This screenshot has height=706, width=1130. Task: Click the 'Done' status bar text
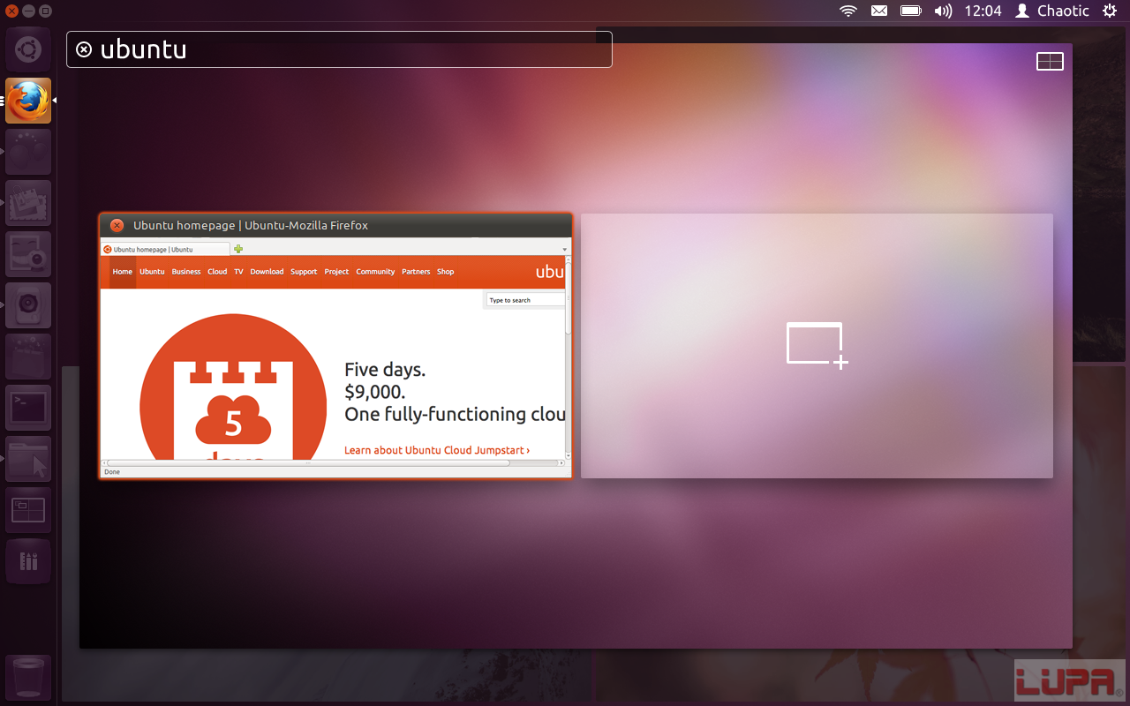click(x=112, y=472)
